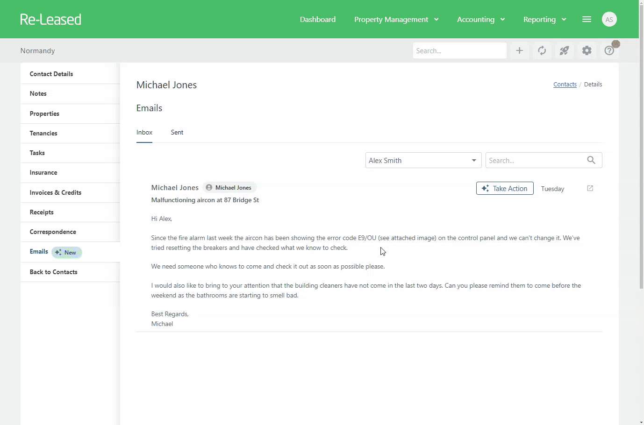Click the email search magnifier icon
The image size is (644, 425).
click(591, 160)
